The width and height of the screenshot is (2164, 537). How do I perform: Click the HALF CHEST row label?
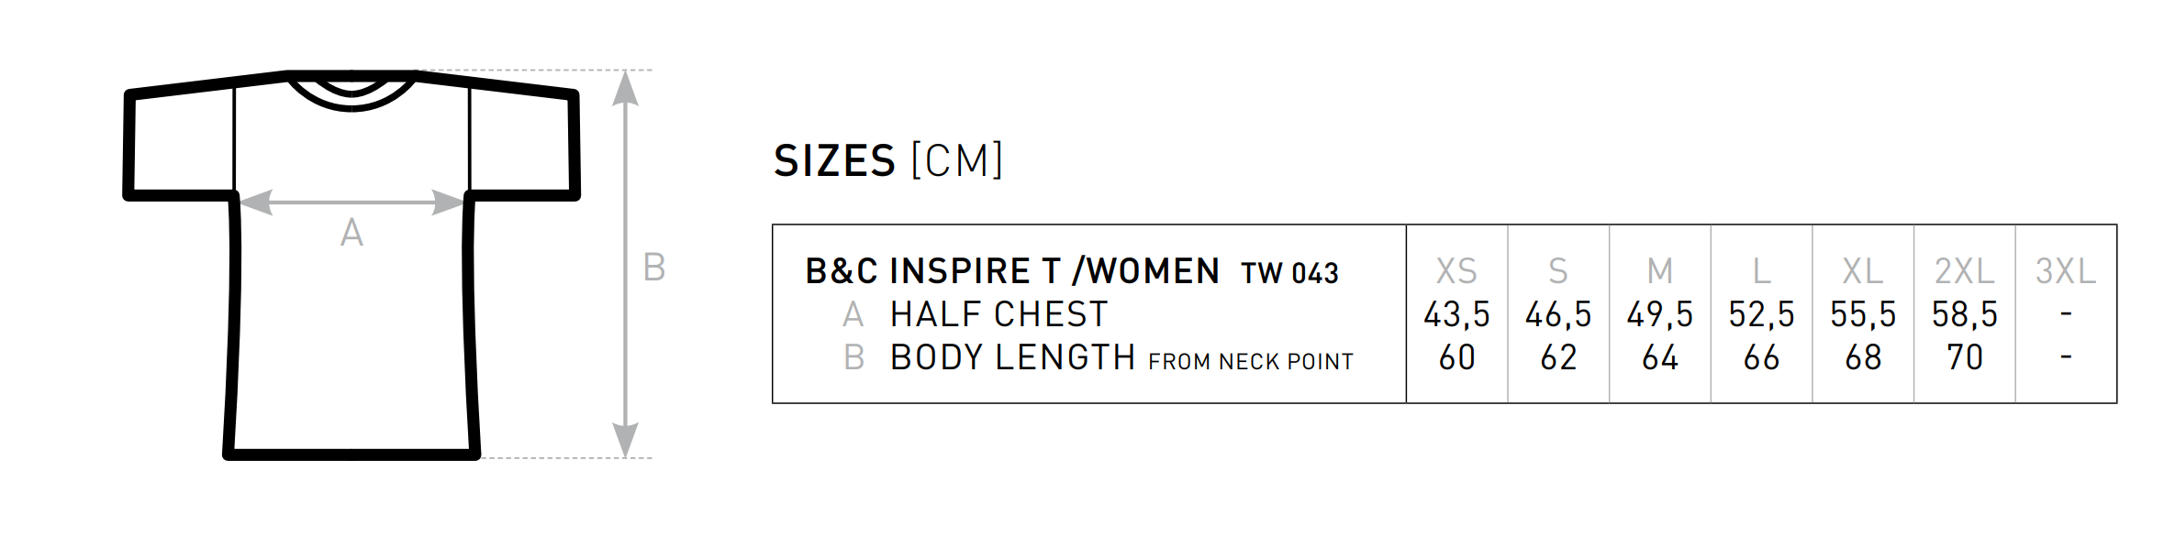coord(998,315)
